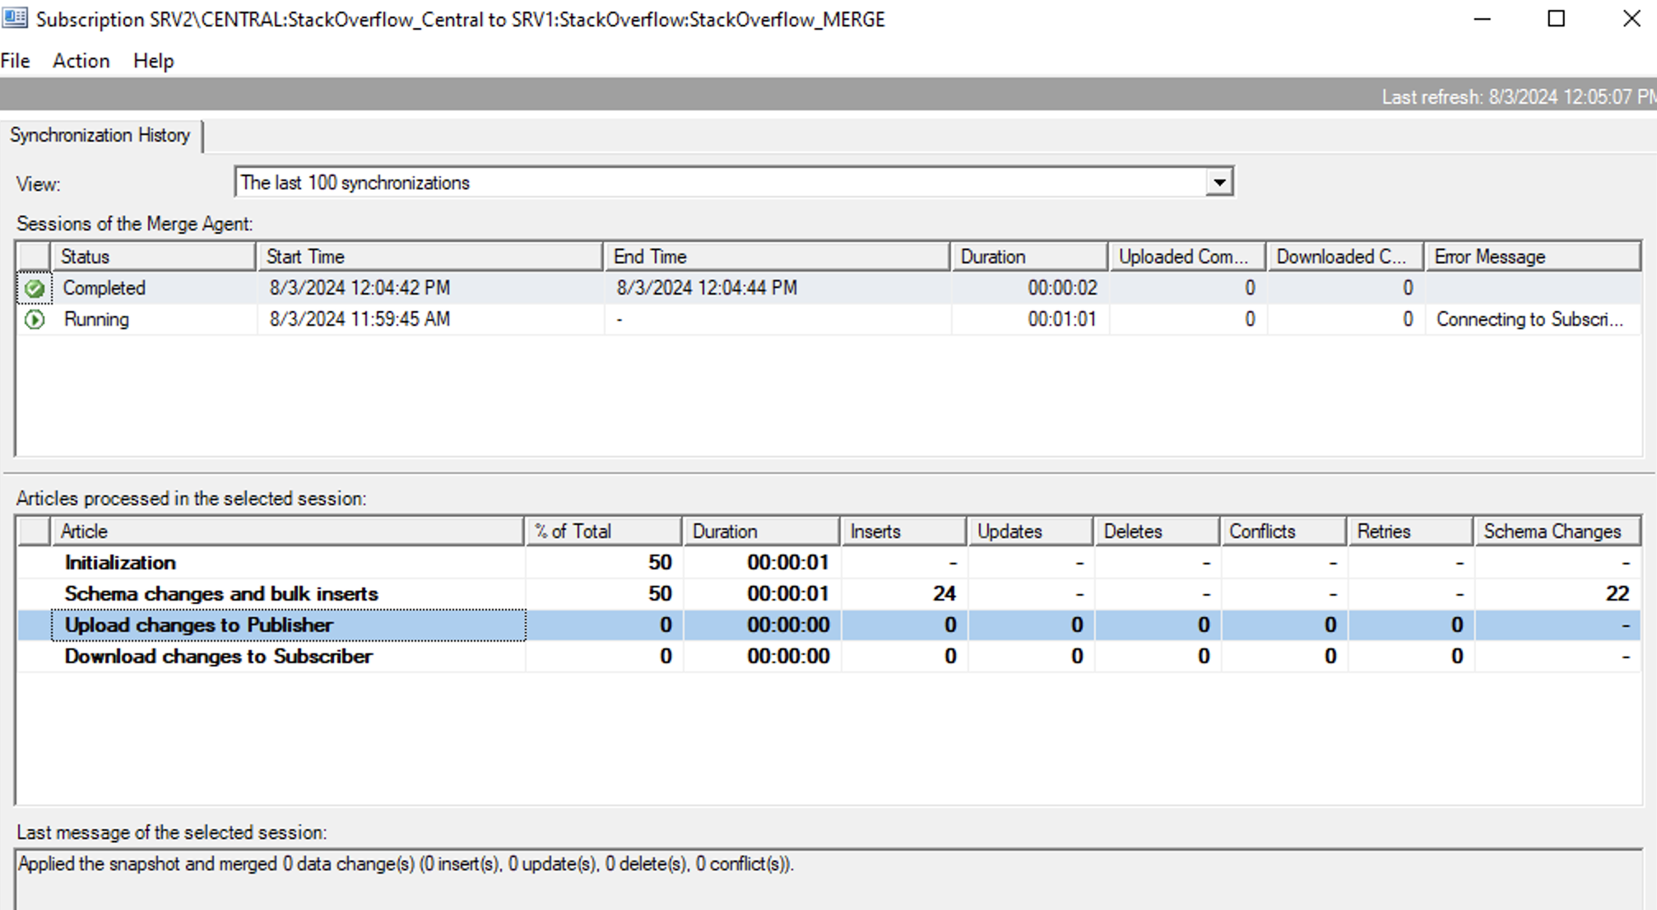Open the Help menu
The width and height of the screenshot is (1657, 910).
(x=153, y=61)
